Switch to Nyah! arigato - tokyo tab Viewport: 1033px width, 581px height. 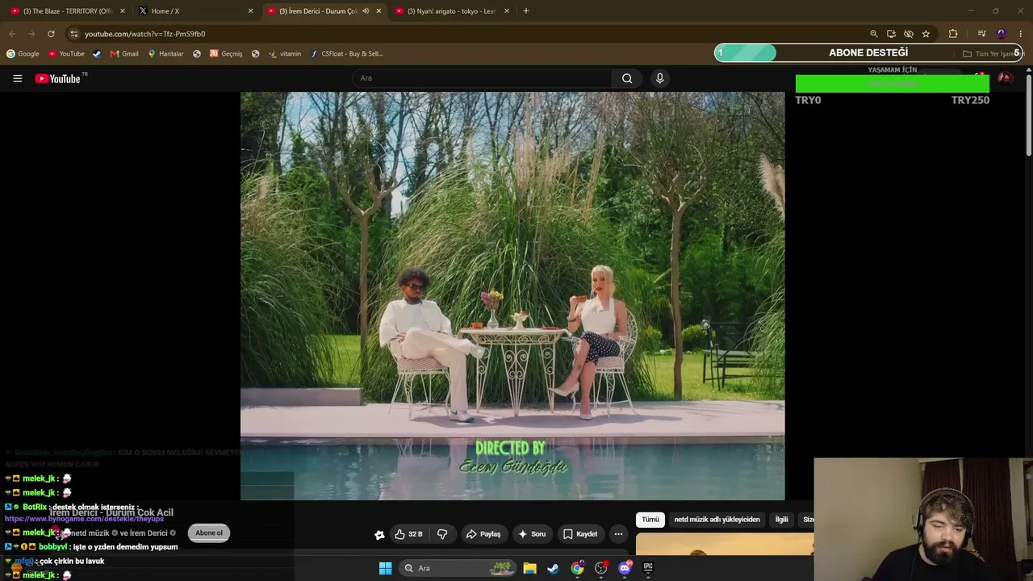coord(452,11)
